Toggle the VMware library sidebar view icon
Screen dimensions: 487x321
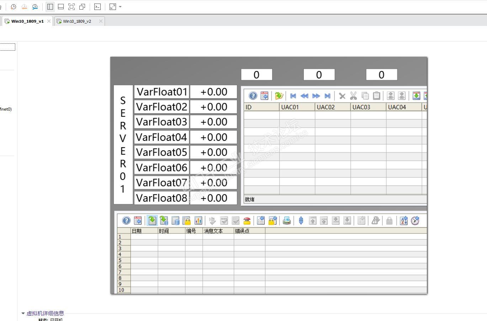(50, 7)
